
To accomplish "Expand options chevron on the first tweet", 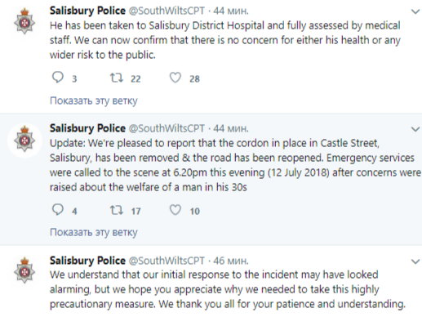I will point(415,11).
